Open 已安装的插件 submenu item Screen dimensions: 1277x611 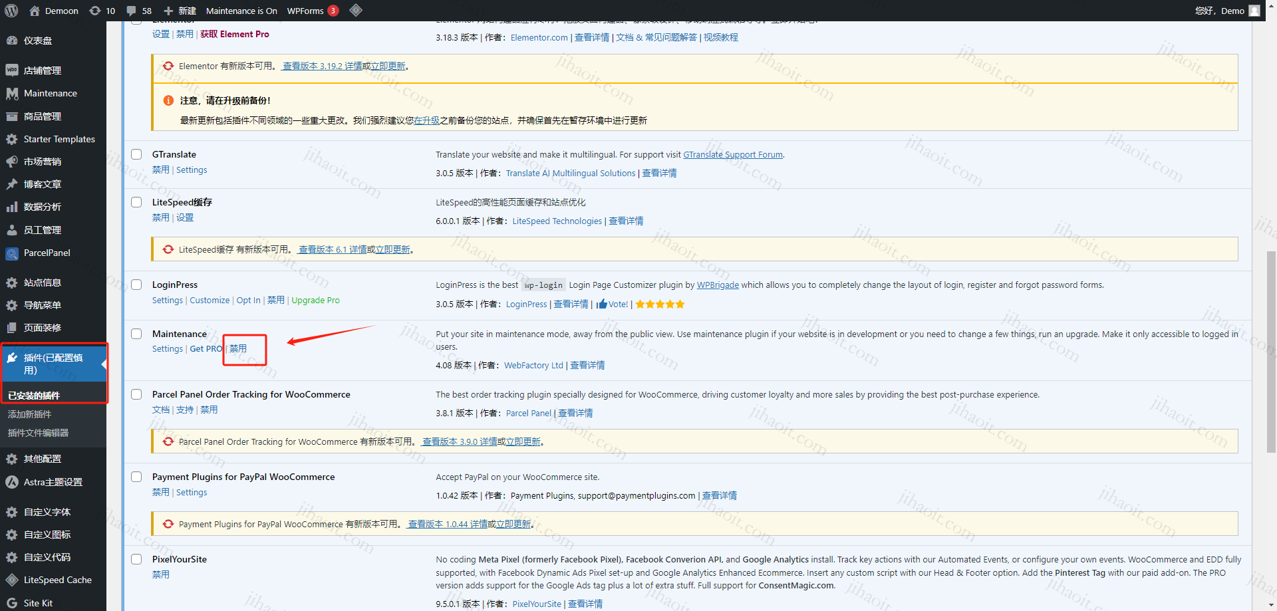(x=34, y=396)
